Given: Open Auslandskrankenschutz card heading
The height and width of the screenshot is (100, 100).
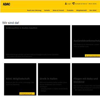Looking at the screenshot, I should point(87,41).
